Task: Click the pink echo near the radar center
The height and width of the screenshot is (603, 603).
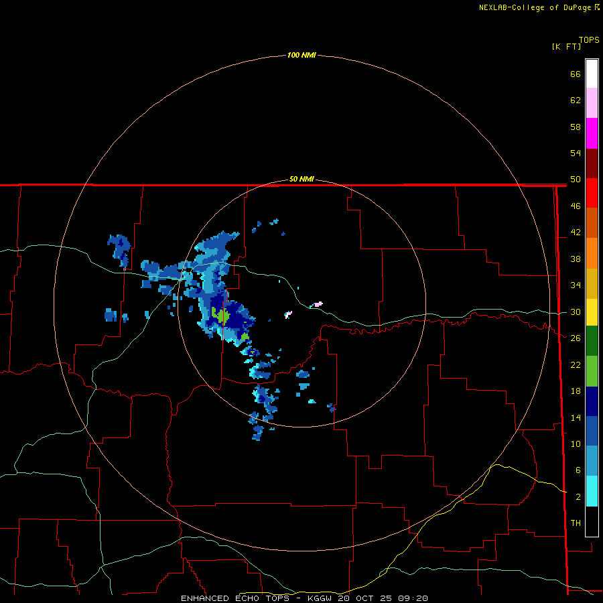Action: pyautogui.click(x=318, y=304)
